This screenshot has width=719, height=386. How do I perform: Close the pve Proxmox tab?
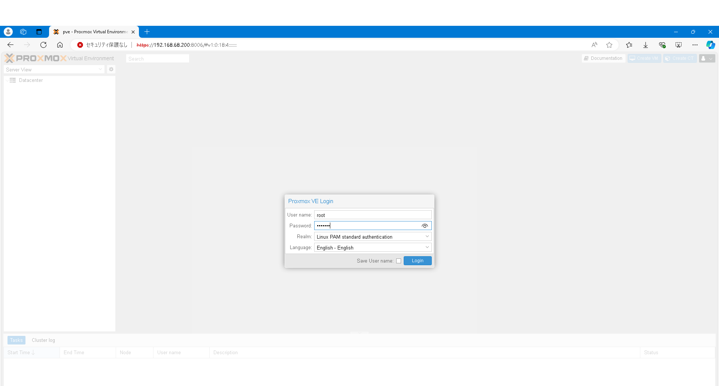coord(133,32)
